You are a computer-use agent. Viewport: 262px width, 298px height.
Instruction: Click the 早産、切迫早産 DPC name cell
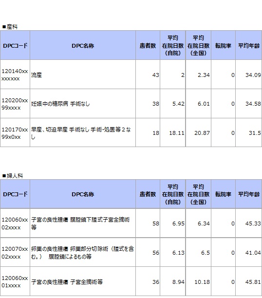(83, 133)
